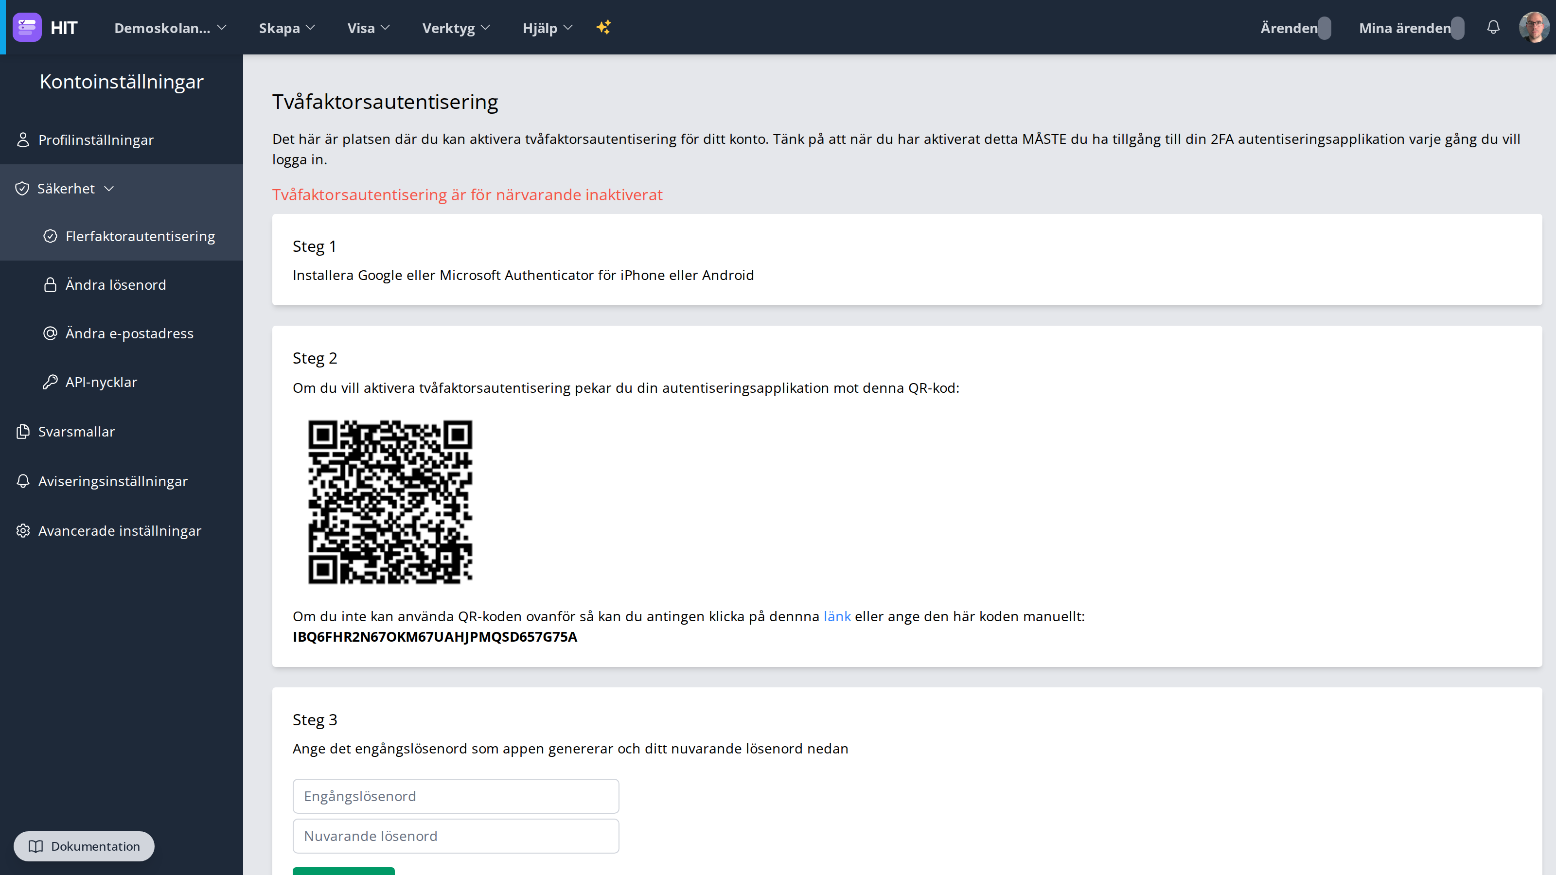Select Flerfaktorautentisering in sidebar
1556x875 pixels.
point(122,236)
